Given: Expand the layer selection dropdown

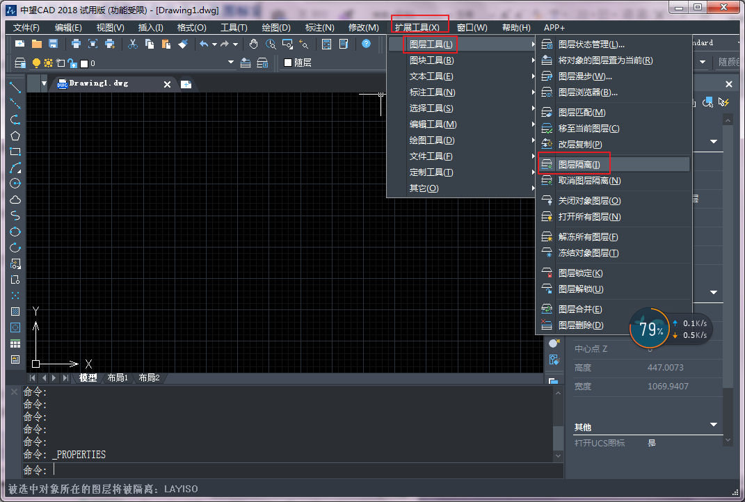Looking at the screenshot, I should point(231,63).
